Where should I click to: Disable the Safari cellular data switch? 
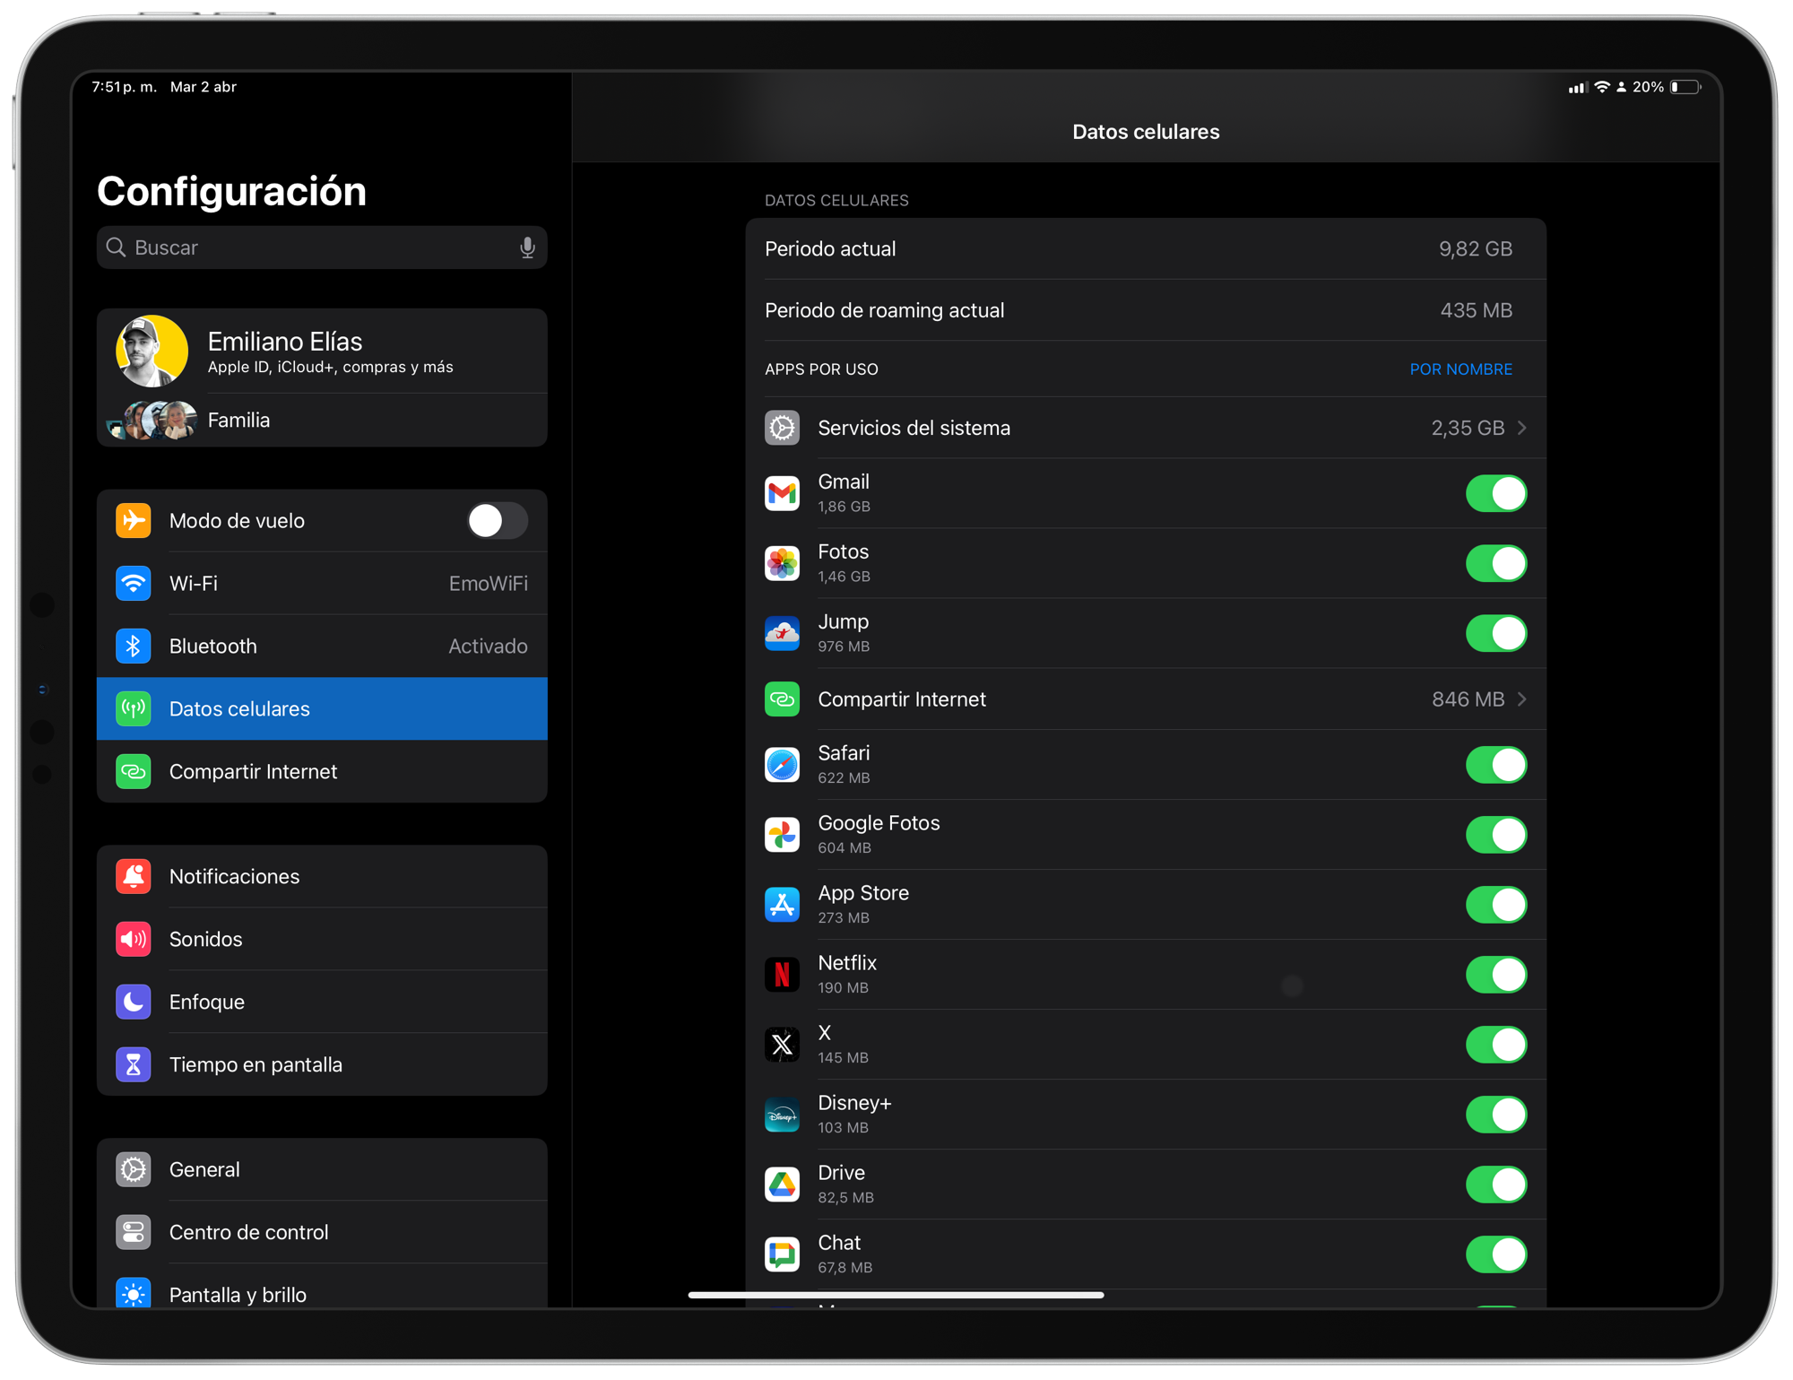pyautogui.click(x=1496, y=765)
